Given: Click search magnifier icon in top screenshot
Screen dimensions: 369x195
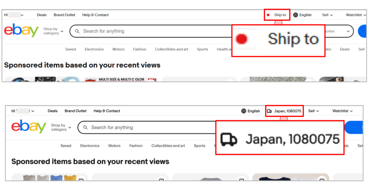Looking at the screenshot, I should 77,31.
